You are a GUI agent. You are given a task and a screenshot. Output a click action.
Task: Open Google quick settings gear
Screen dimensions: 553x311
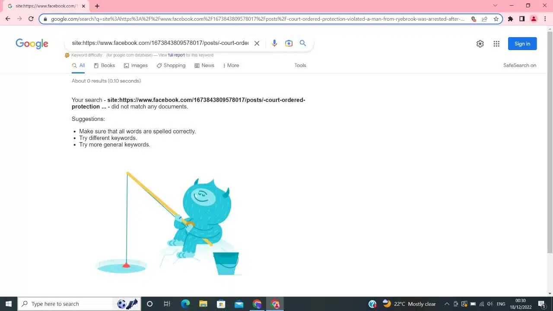point(480,44)
